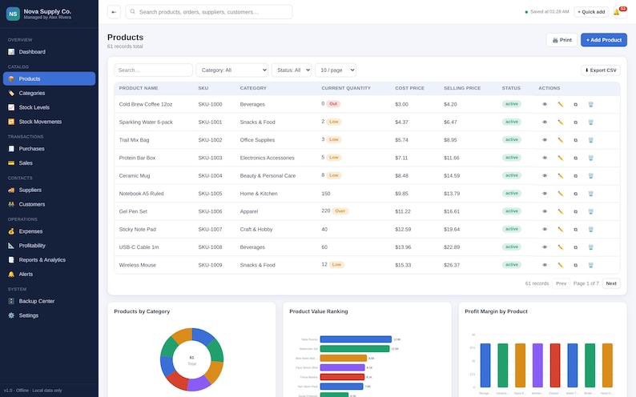View details of Ceramic Mug via eye icon
This screenshot has width=636, height=397.
click(x=545, y=175)
